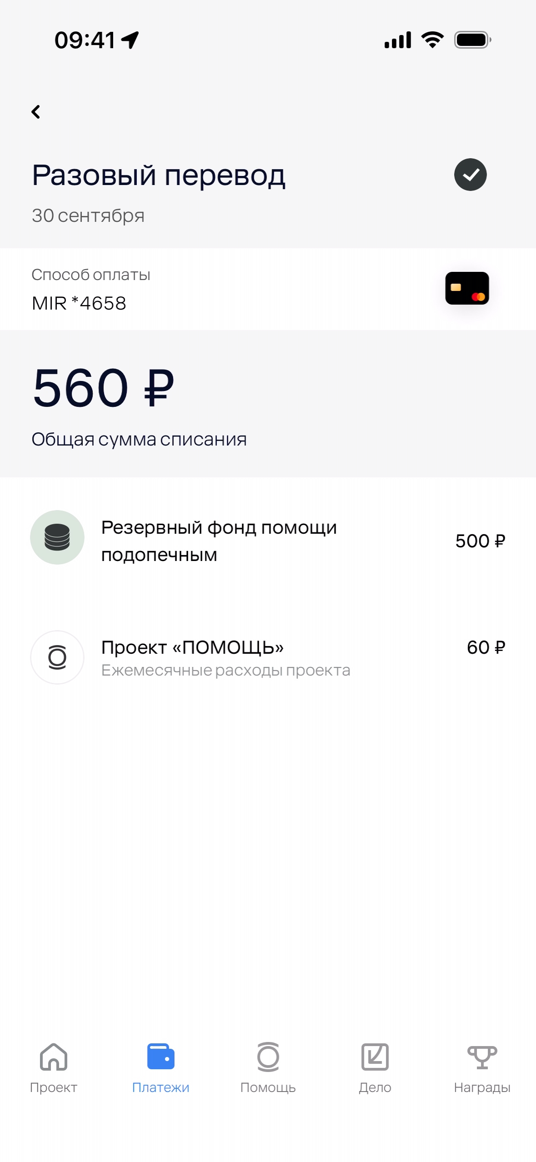
Task: Click the completed checkmark status icon
Action: [x=470, y=175]
